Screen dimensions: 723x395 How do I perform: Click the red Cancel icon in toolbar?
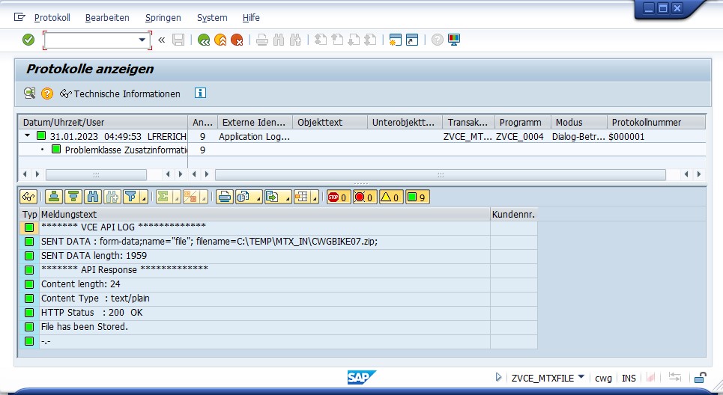[x=237, y=40]
